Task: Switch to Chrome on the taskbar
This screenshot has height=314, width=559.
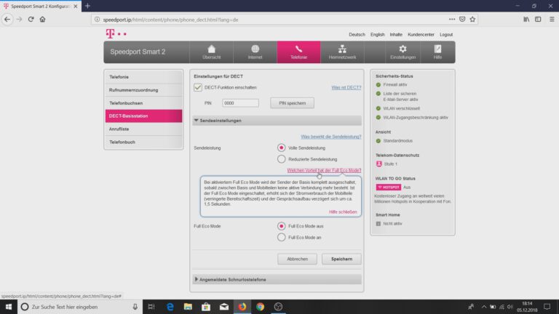Action: [x=261, y=307]
